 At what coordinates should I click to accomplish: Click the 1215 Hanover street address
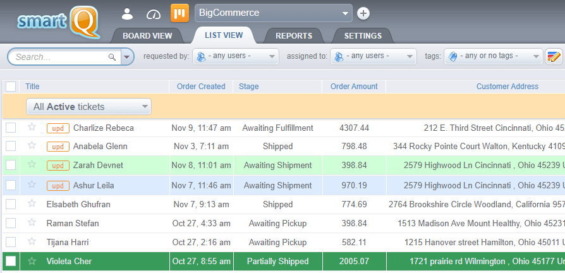[485, 243]
